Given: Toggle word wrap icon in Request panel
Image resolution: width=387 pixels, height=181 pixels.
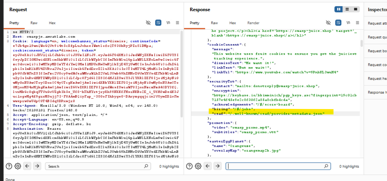Looking at the screenshot, I should (158, 23).
